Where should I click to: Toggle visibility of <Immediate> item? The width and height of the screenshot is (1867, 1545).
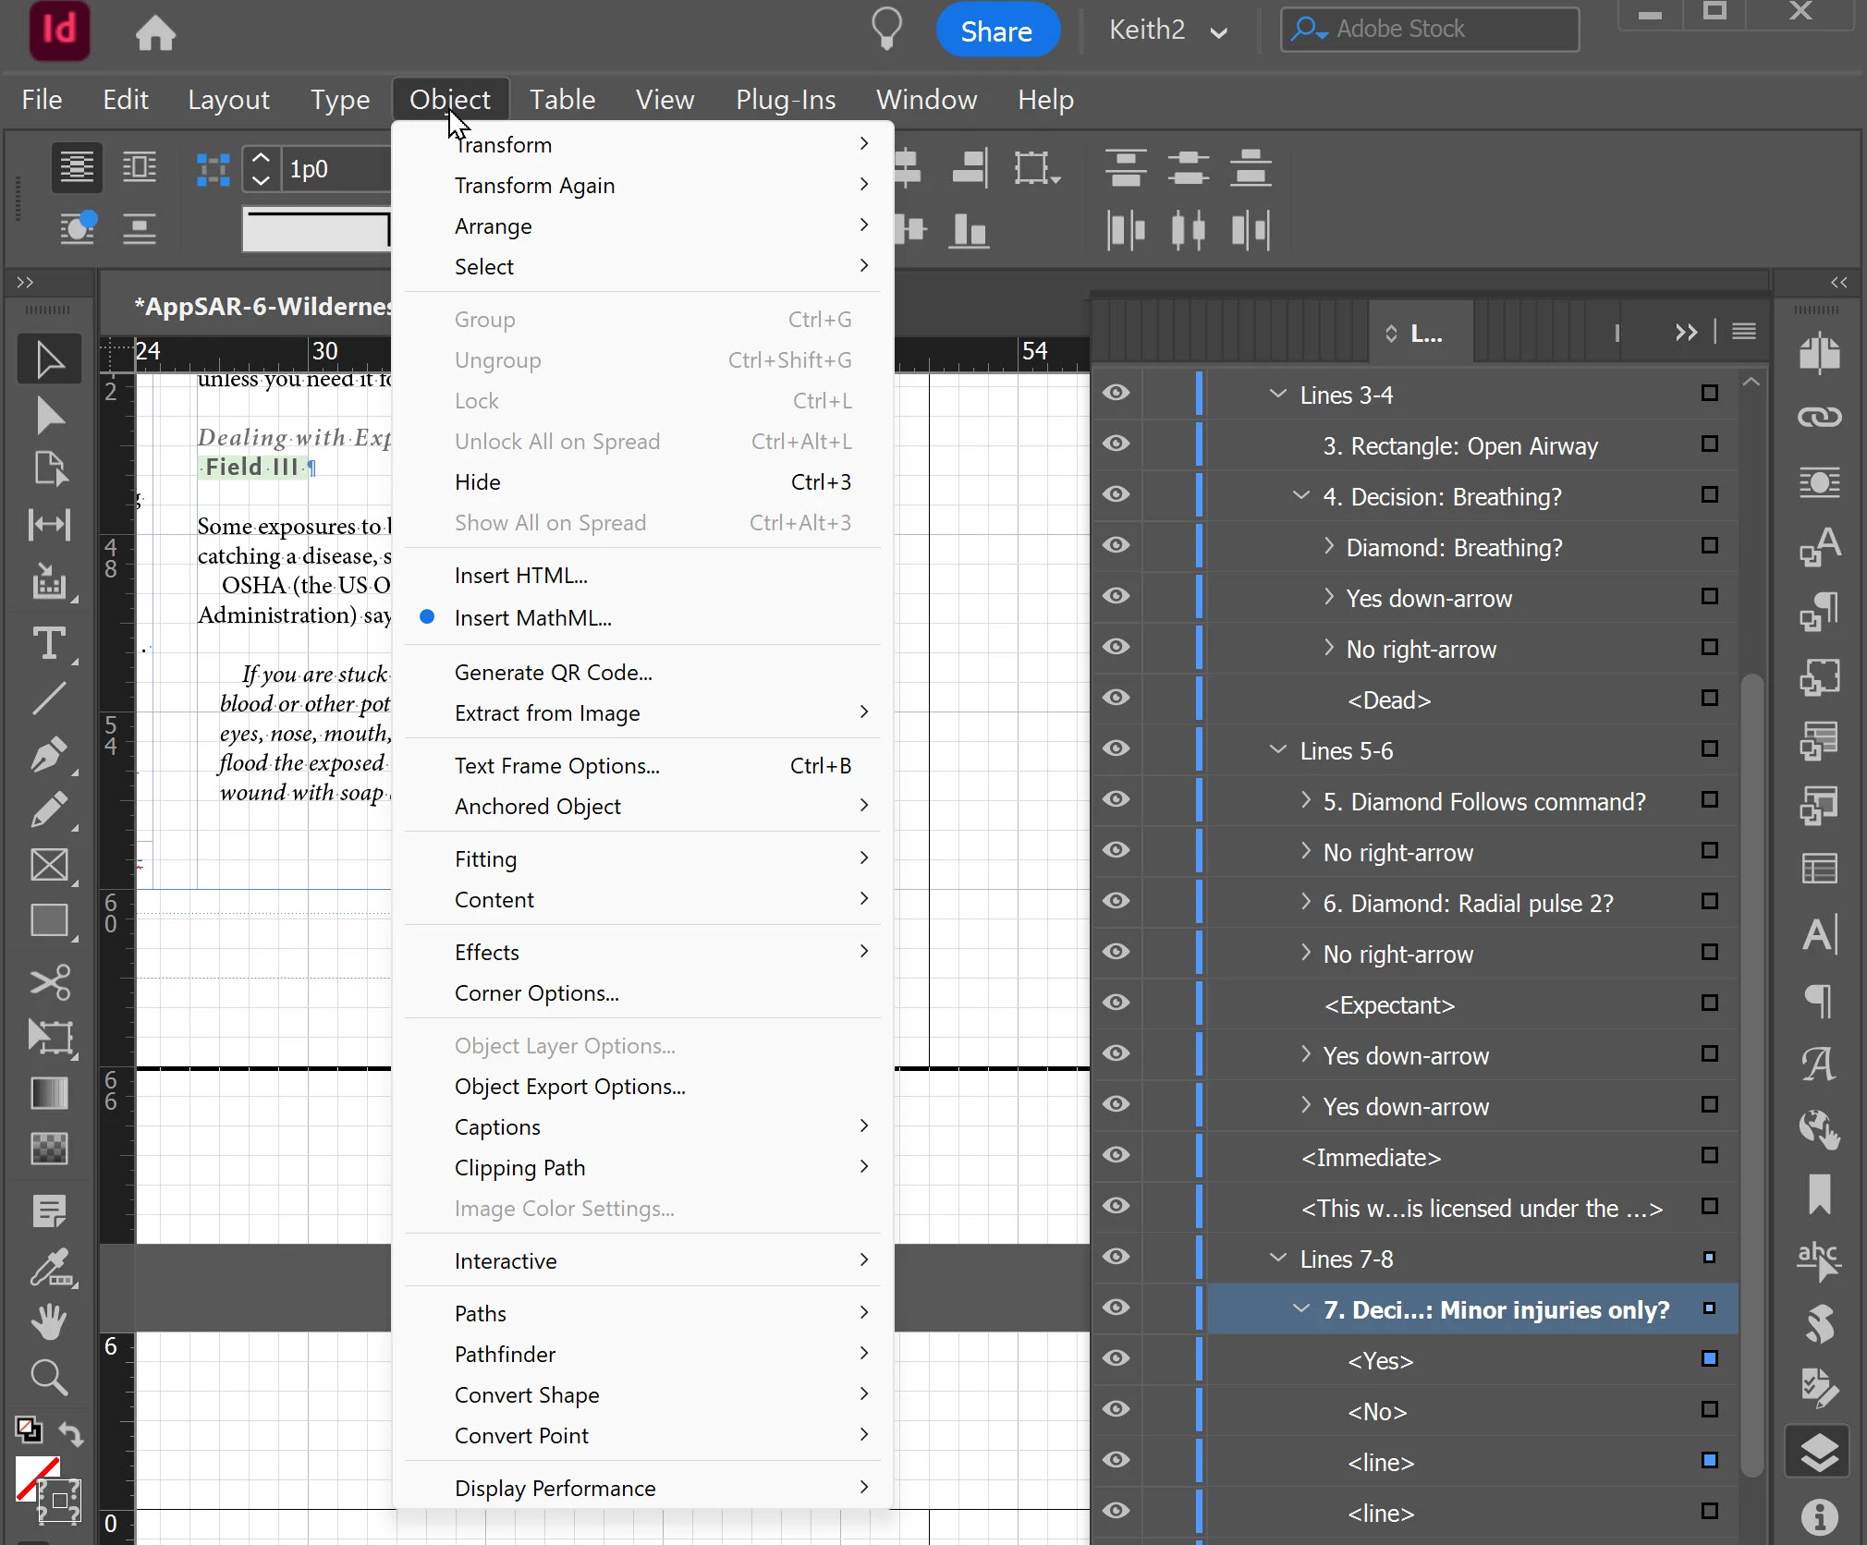(1116, 1155)
